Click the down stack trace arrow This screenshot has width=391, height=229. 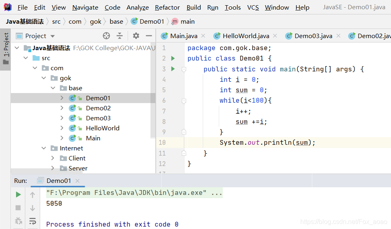pyautogui.click(x=33, y=208)
